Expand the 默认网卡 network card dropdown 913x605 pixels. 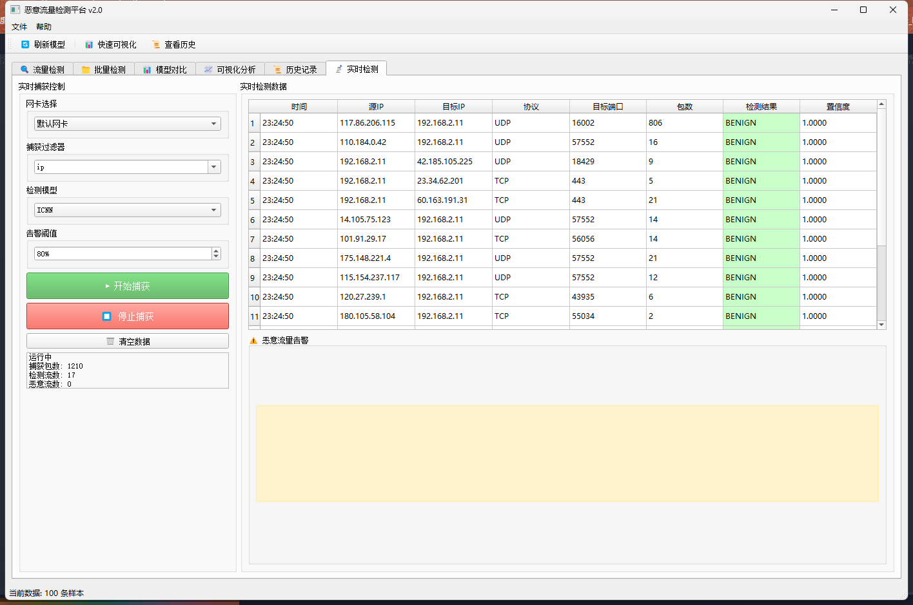pyautogui.click(x=213, y=124)
